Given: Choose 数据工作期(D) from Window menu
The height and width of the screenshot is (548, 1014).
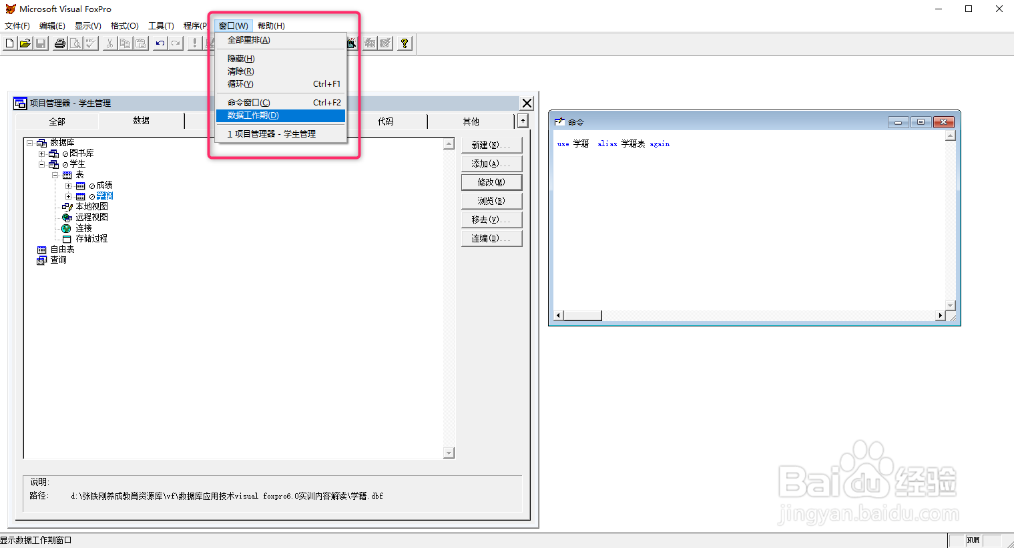Looking at the screenshot, I should pos(280,115).
